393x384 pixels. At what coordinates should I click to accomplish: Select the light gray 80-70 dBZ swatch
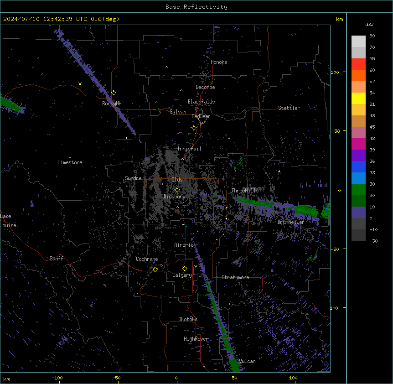click(x=358, y=42)
